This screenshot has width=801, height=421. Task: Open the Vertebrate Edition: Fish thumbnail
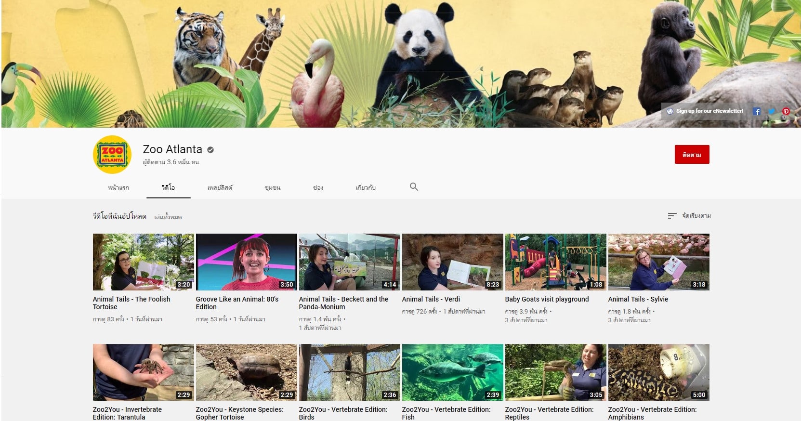coord(453,372)
